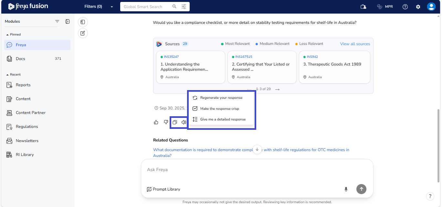This screenshot has width=442, height=207.
Task: Click View all sources link
Action: tap(355, 44)
